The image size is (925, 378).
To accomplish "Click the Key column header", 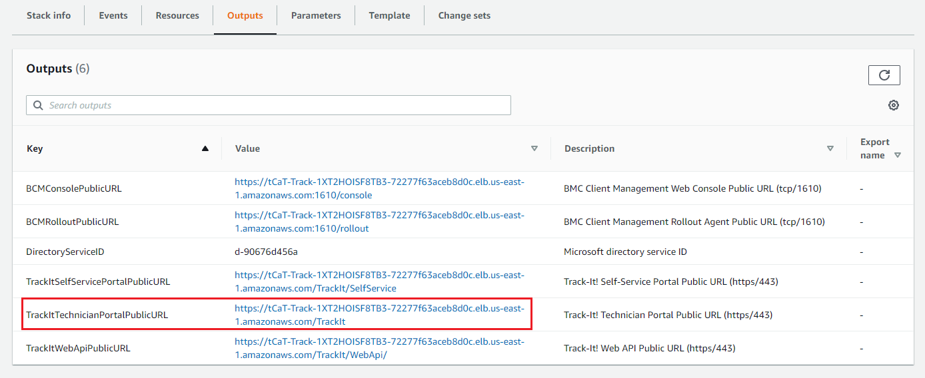I will [35, 148].
